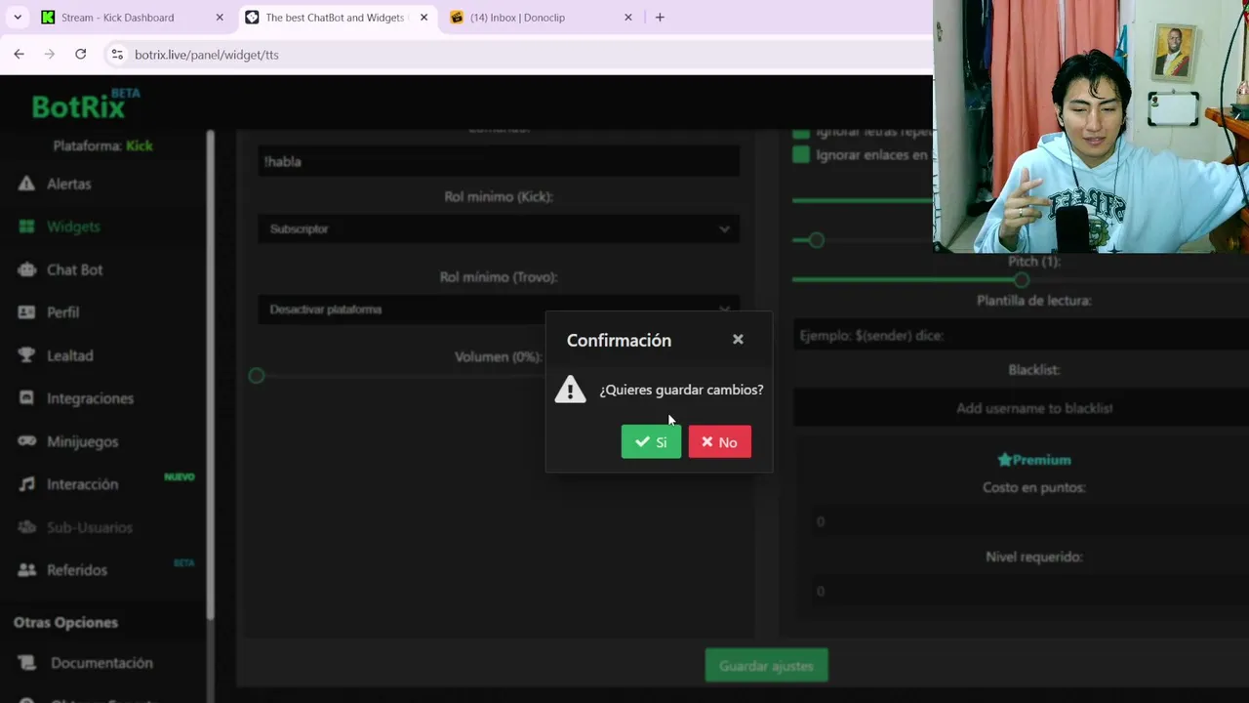Open Alertas speaker icon in sidebar
This screenshot has width=1249, height=703.
27,184
